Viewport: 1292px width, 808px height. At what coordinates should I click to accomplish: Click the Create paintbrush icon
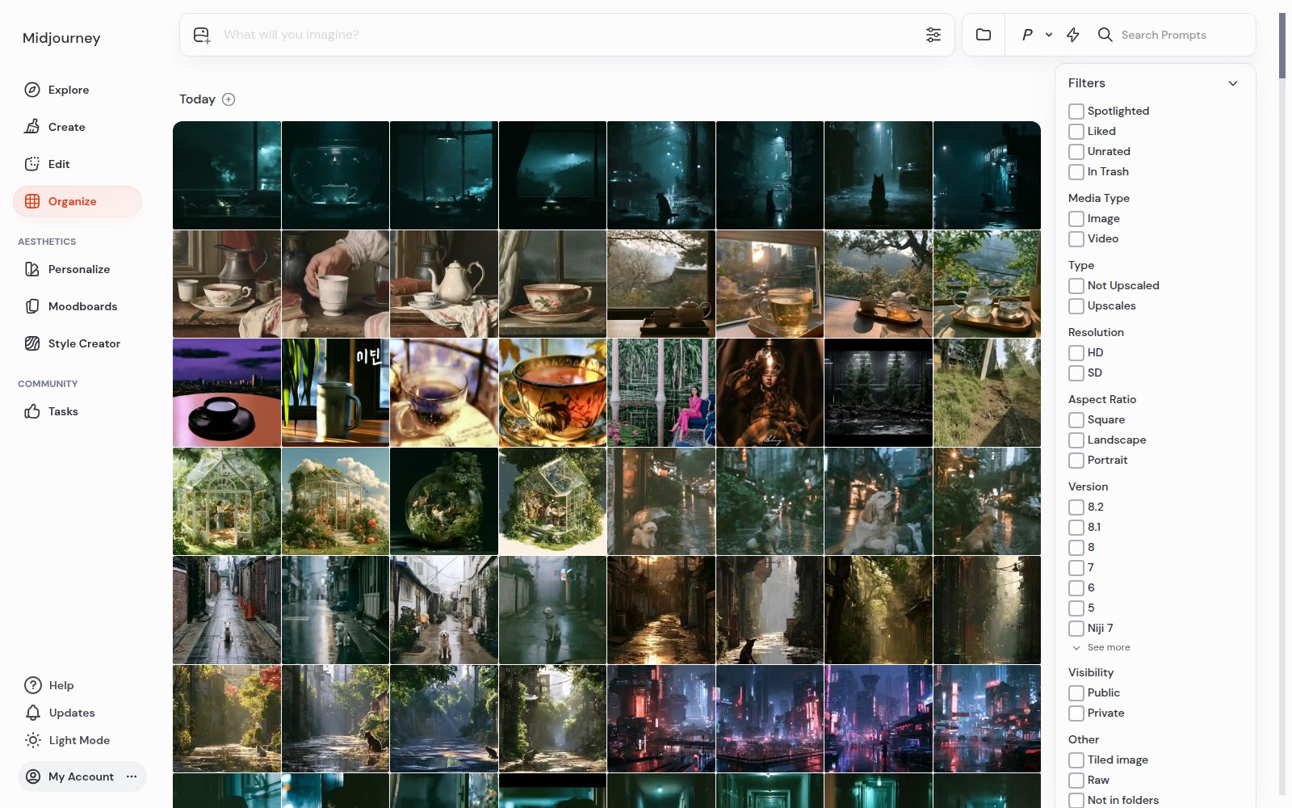pos(32,127)
